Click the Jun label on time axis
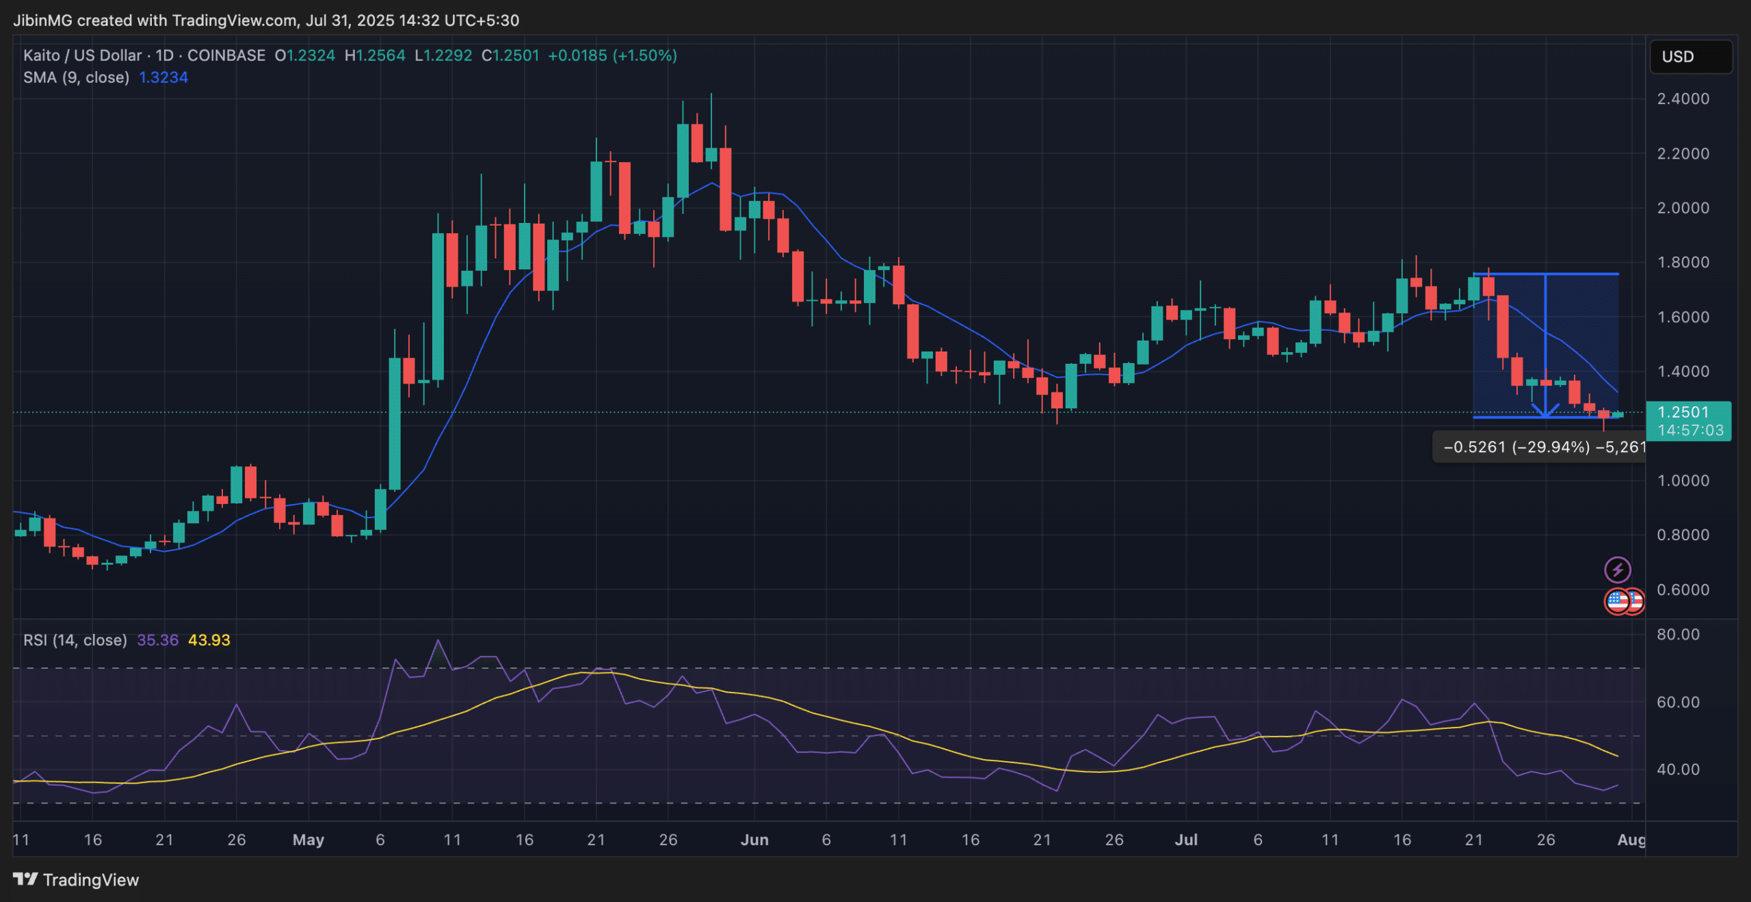Image resolution: width=1751 pixels, height=902 pixels. pos(754,840)
